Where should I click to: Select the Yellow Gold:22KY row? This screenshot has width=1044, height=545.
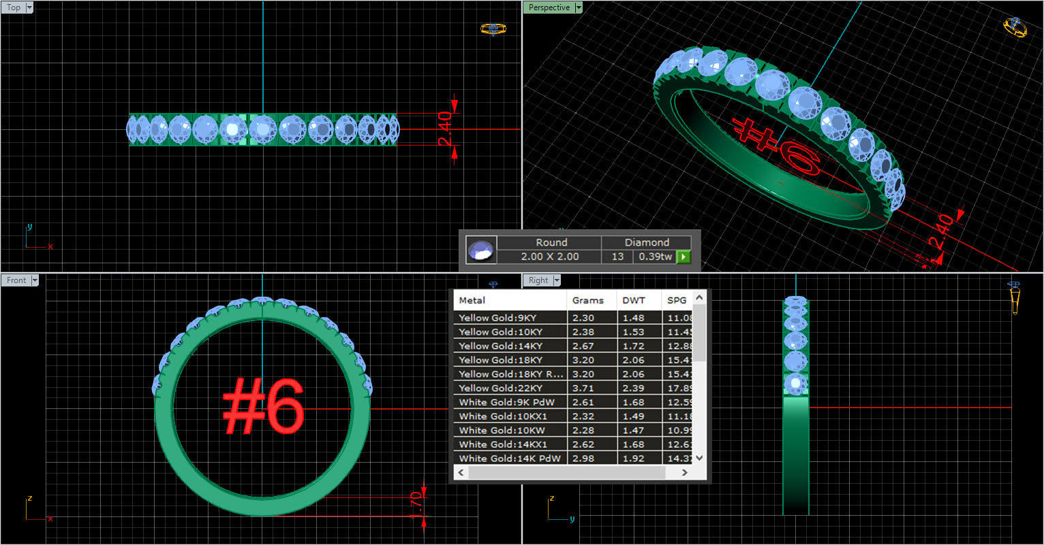point(574,388)
